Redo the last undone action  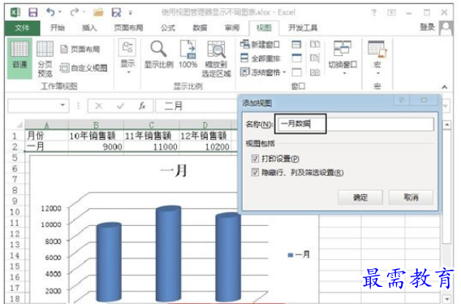click(75, 12)
